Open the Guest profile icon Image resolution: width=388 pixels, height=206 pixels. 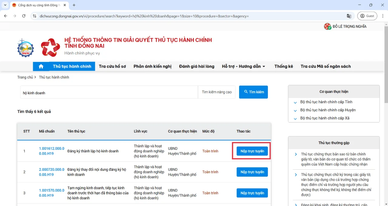(x=367, y=16)
